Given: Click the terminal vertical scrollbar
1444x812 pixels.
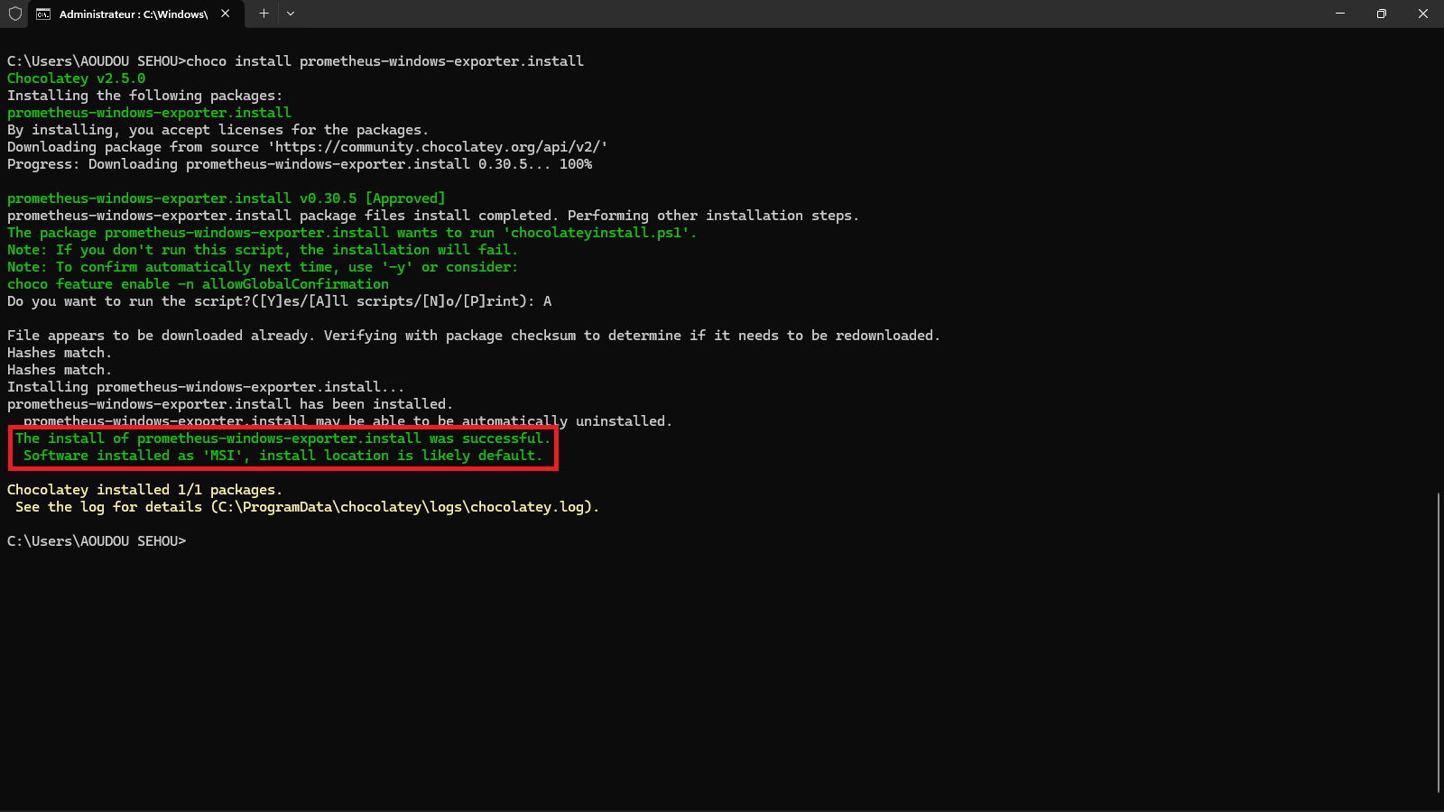Looking at the screenshot, I should (1438, 642).
